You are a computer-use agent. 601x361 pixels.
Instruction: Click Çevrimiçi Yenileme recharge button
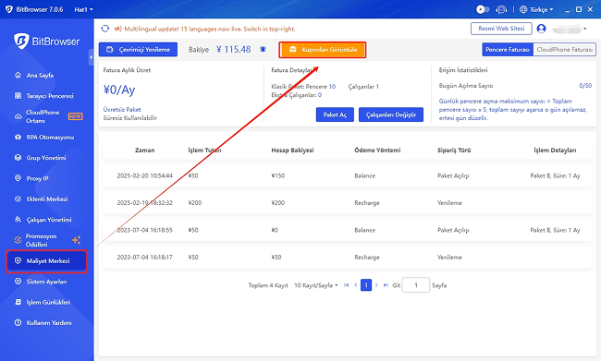click(138, 49)
